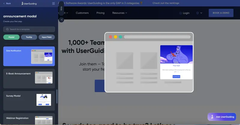Click the genie image in preview
This screenshot has height=125, width=240.
176,54
